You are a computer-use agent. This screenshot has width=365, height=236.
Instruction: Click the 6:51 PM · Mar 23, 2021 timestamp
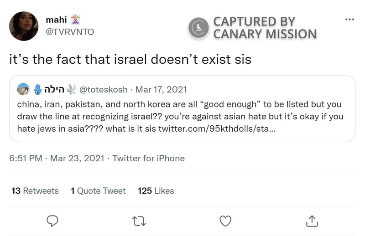[57, 159]
